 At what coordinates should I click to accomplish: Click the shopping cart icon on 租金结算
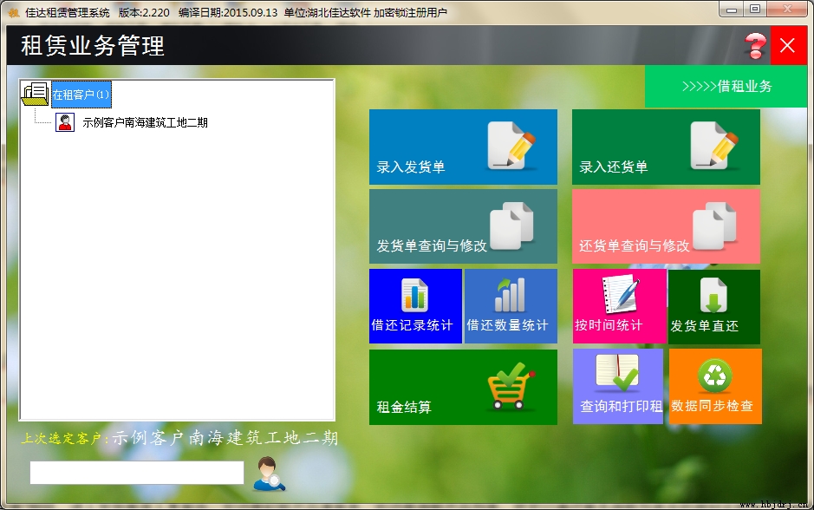(511, 386)
